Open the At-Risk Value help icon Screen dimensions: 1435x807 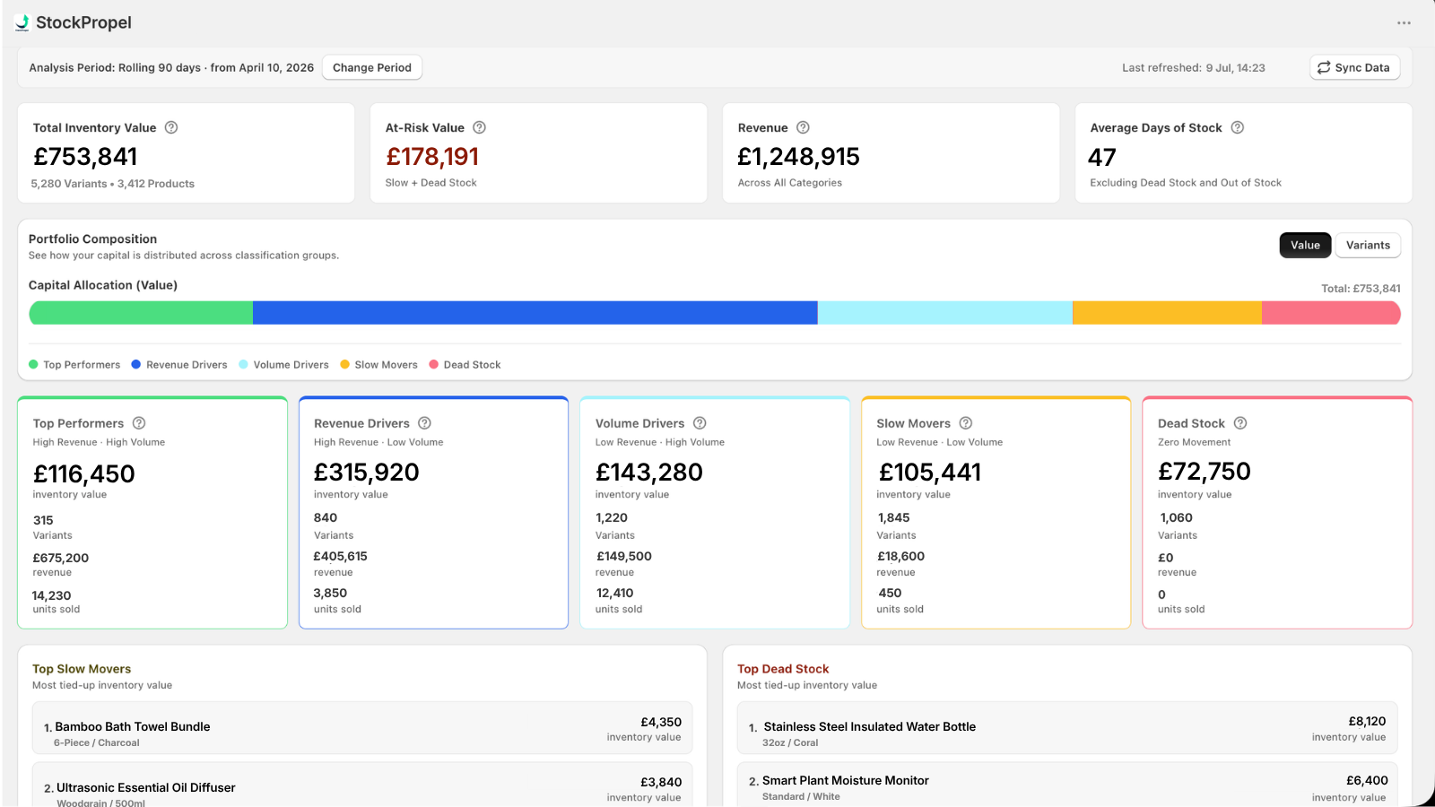pyautogui.click(x=480, y=127)
